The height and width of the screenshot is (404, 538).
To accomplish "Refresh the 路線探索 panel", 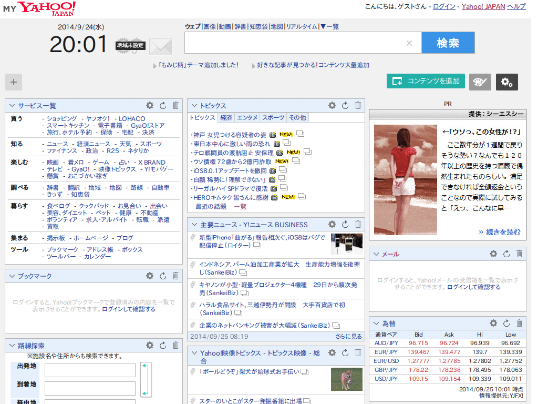I will click(x=163, y=345).
